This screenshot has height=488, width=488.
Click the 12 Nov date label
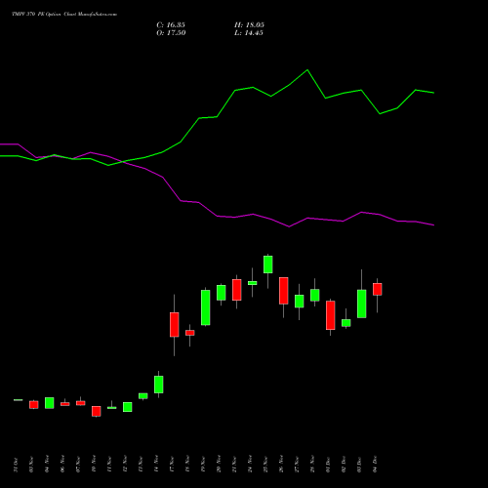[125, 465]
